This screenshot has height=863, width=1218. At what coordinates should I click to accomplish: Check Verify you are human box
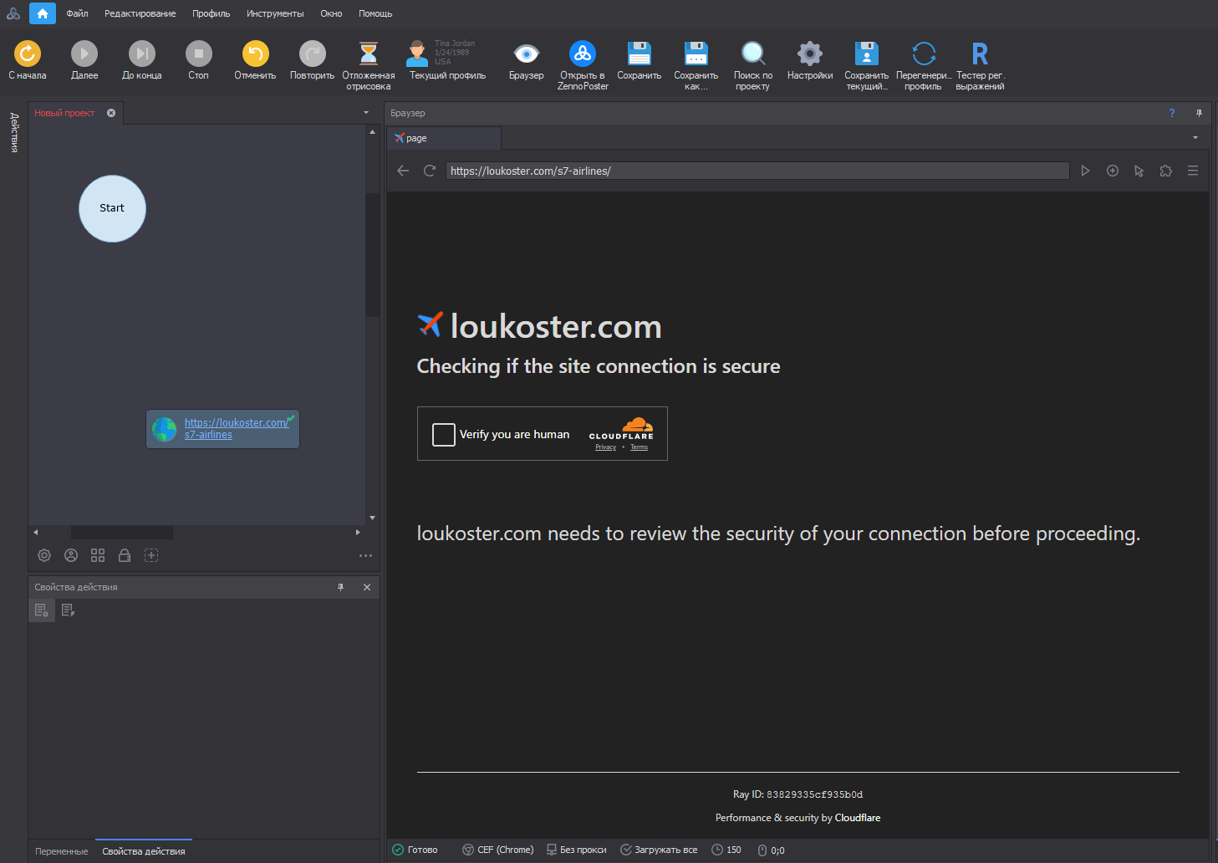[444, 435]
